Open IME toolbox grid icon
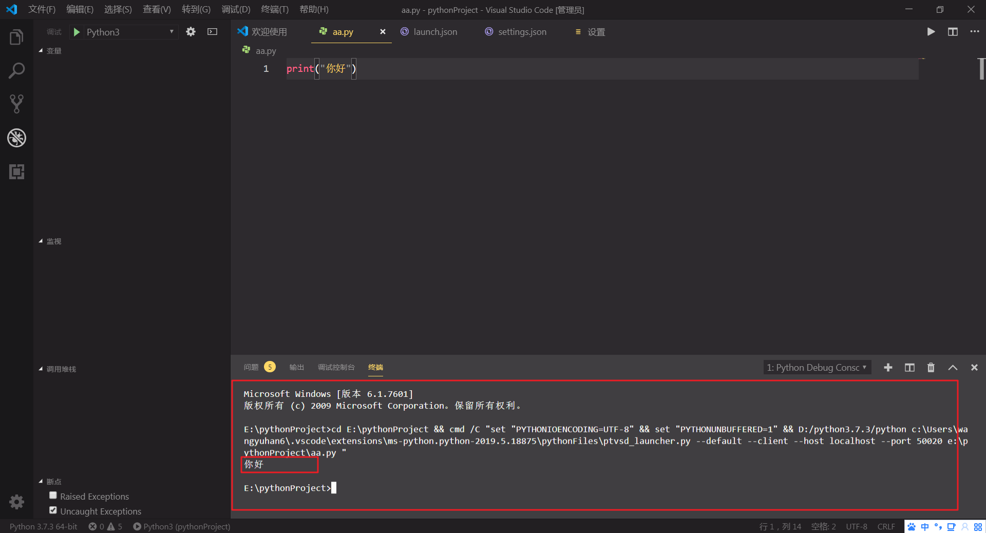986x533 pixels. [978, 527]
